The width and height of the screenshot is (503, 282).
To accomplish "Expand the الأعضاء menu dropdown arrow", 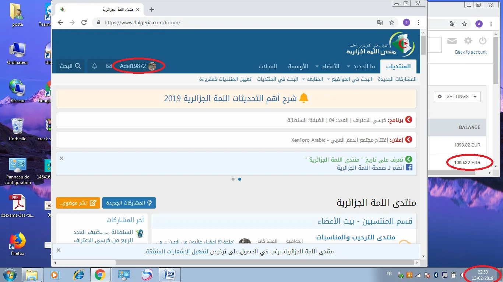I will tap(317, 67).
